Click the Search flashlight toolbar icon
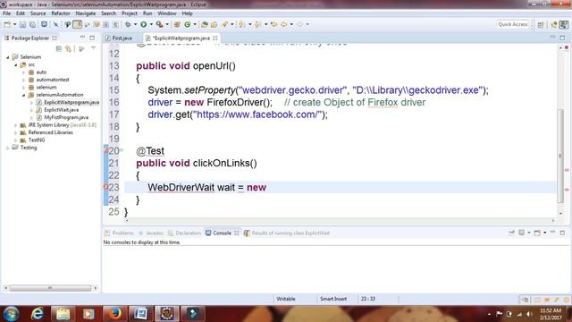Viewport: 572px width, 322px height. (x=224, y=24)
